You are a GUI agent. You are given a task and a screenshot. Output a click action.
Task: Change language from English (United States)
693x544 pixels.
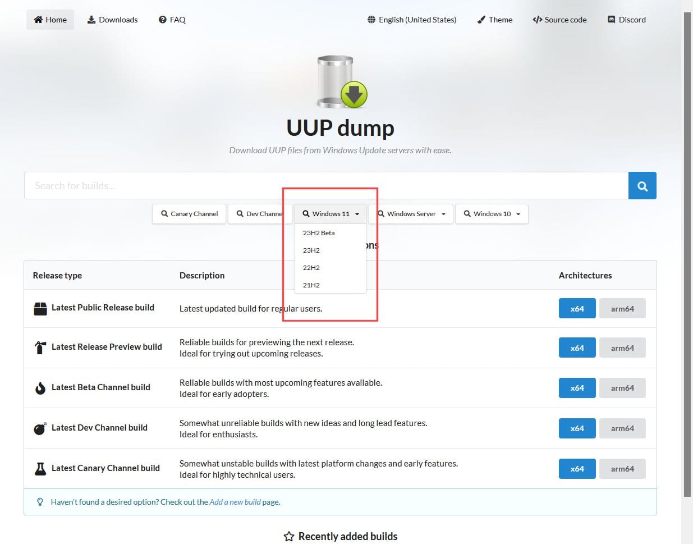[412, 20]
